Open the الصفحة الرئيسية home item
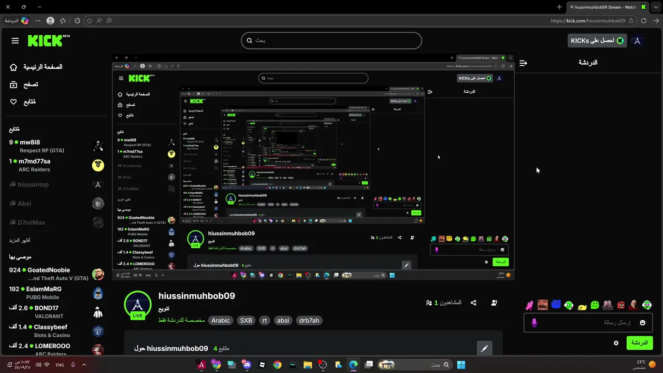The image size is (663, 373). point(36,67)
